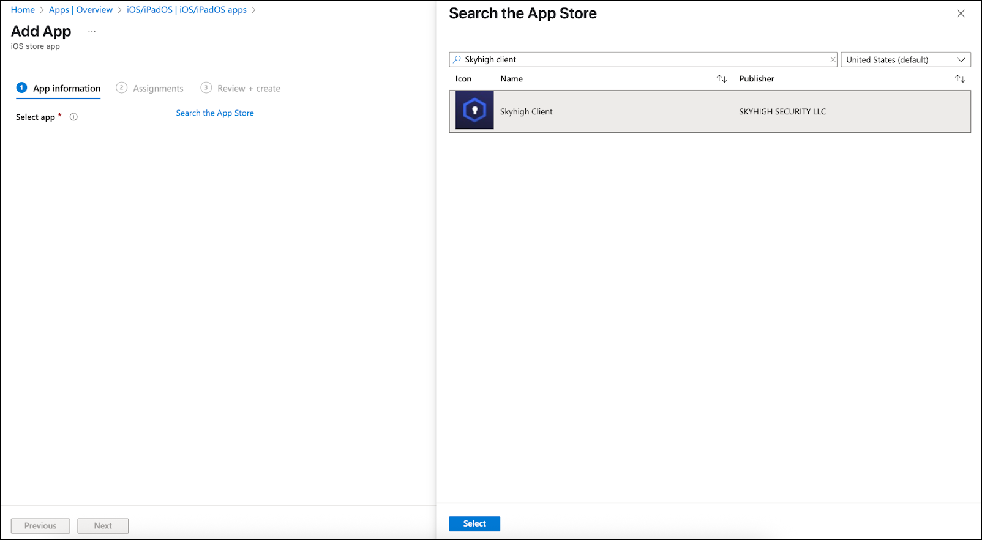
Task: Click the Name column header
Action: [x=511, y=79]
